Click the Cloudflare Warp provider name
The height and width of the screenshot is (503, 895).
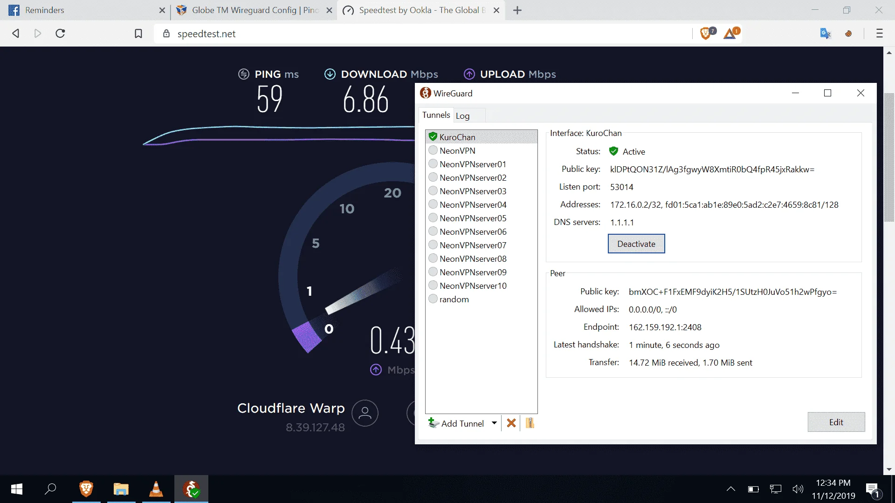tap(291, 408)
